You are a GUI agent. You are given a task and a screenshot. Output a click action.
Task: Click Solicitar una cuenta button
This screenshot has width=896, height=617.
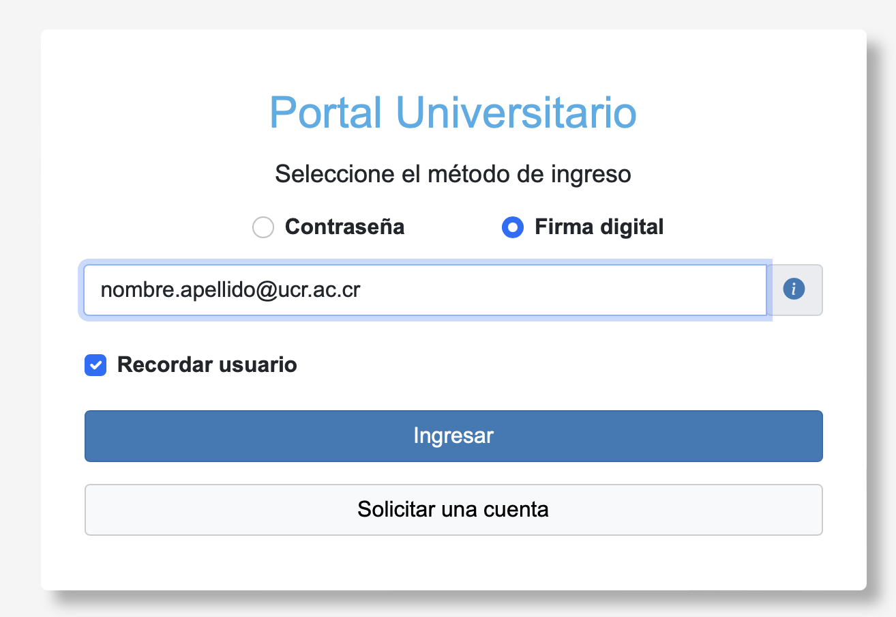453,509
